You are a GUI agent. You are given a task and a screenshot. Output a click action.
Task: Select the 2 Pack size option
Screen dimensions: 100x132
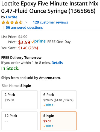19,100
